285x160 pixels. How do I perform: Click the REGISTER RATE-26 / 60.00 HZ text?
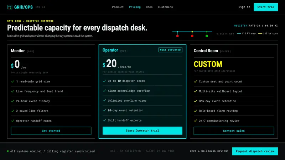tap(256, 26)
